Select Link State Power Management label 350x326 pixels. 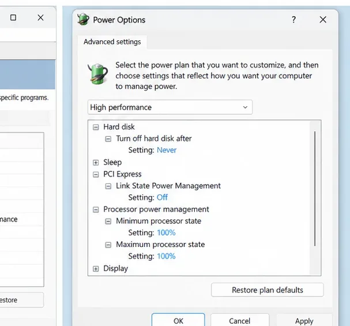168,186
